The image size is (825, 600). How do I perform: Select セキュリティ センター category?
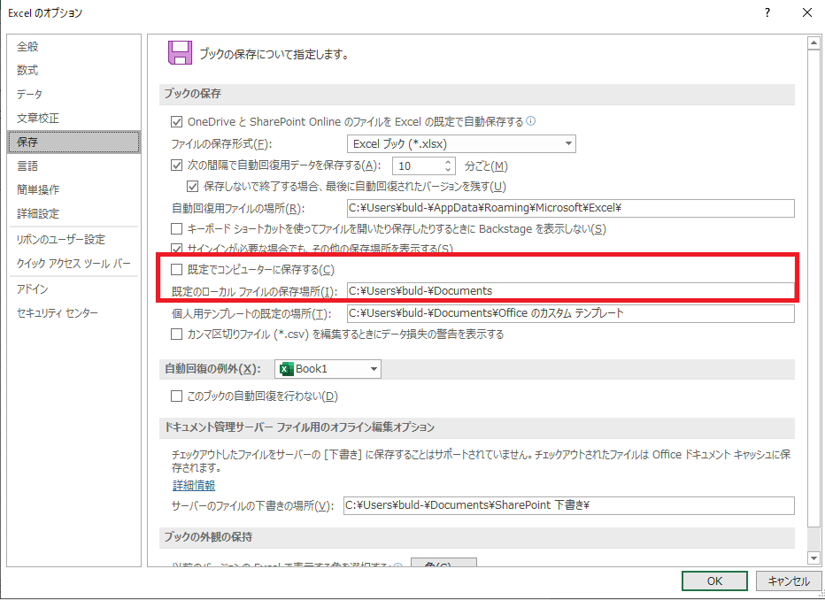pyautogui.click(x=74, y=313)
